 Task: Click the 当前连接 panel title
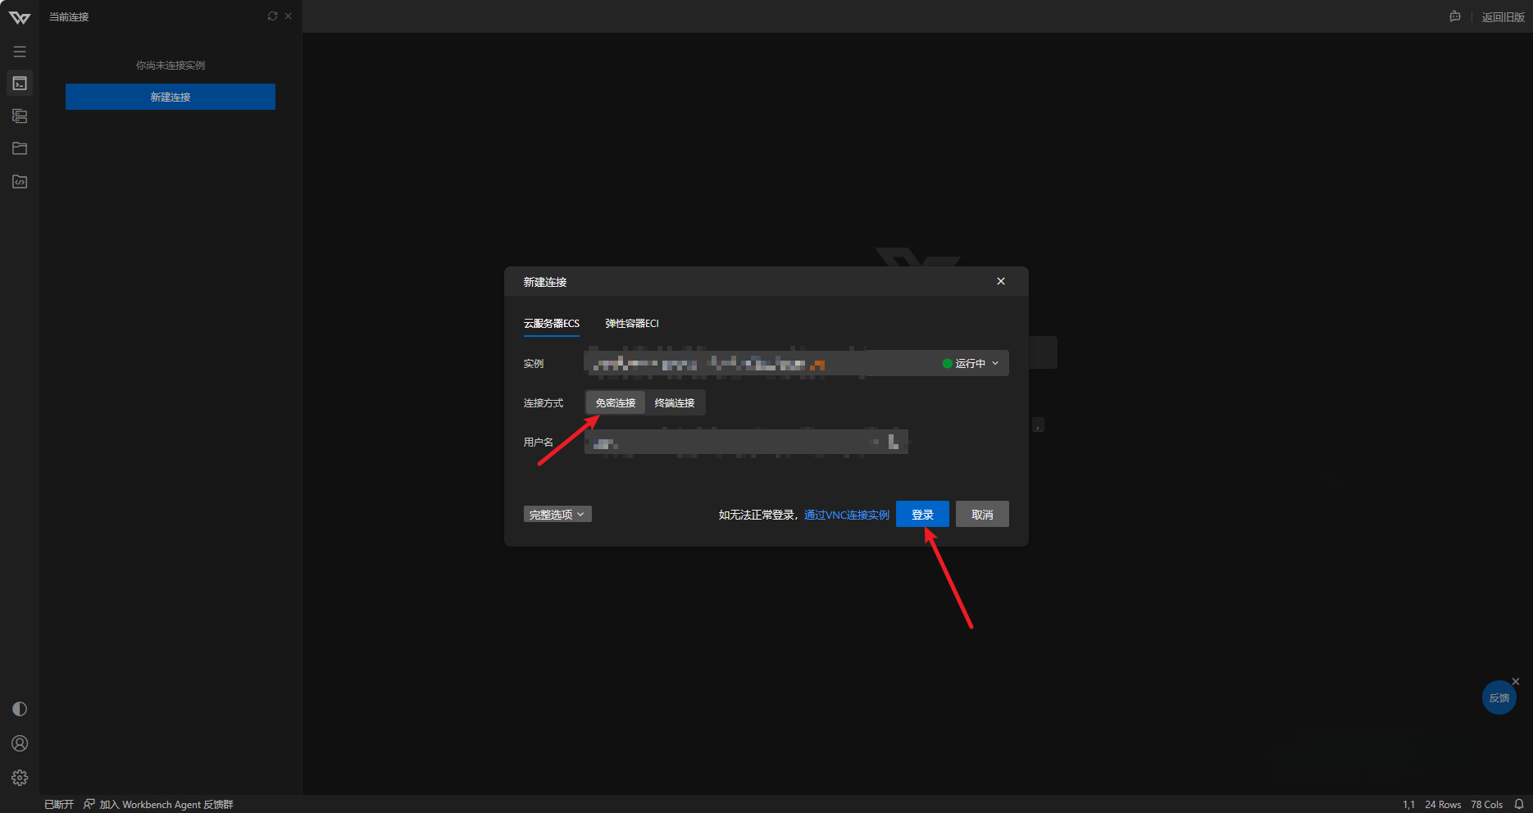point(69,17)
